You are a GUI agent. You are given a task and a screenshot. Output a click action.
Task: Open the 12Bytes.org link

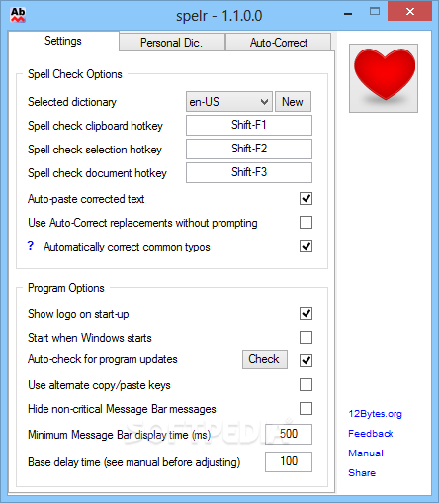click(x=375, y=414)
